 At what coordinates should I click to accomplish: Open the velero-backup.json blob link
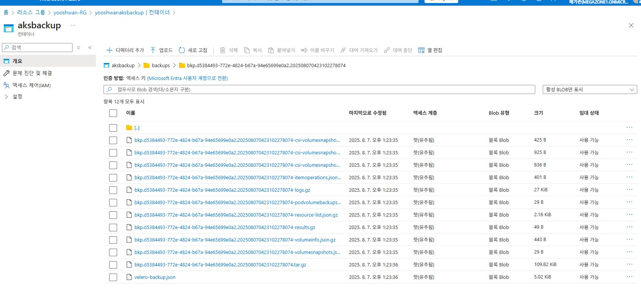pyautogui.click(x=155, y=277)
